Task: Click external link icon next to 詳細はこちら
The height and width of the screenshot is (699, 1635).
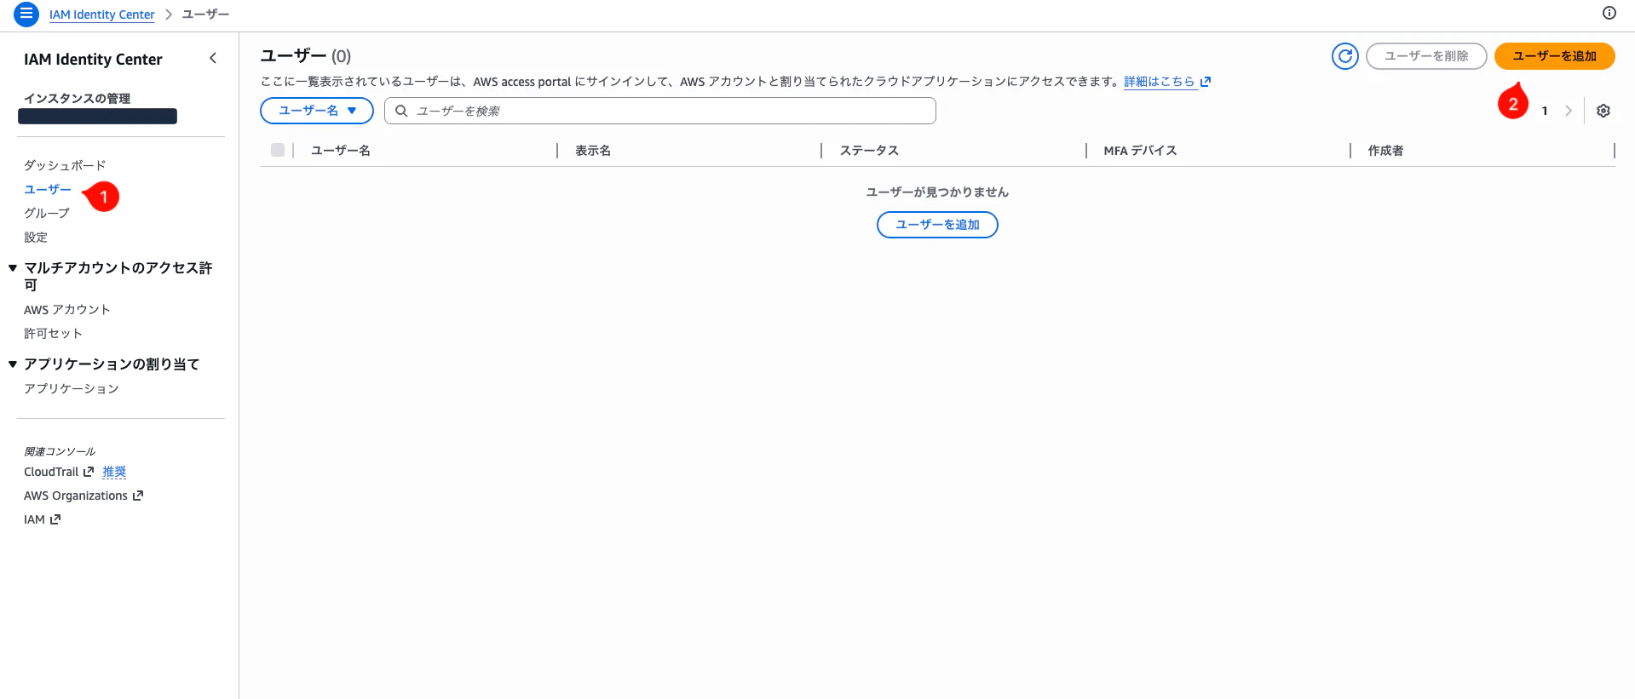Action: 1206,82
